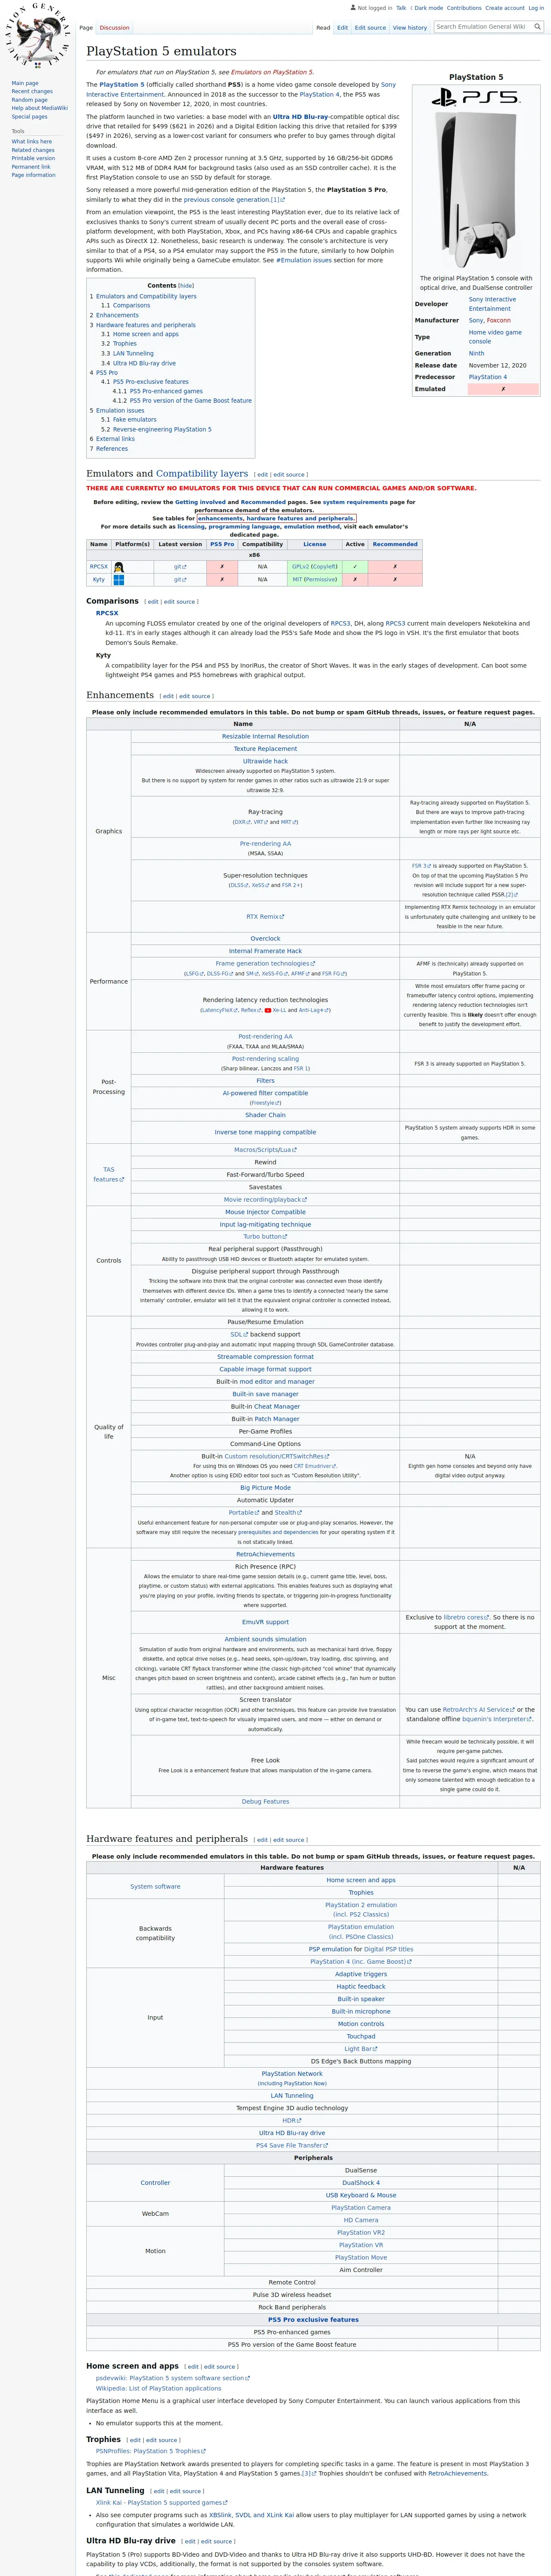This screenshot has height=2576, width=551.
Task: Open the Edit source tab
Action: [x=370, y=28]
